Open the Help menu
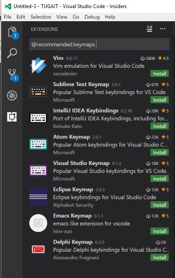Screen dimensions: 175x278 click(x=110, y=17)
